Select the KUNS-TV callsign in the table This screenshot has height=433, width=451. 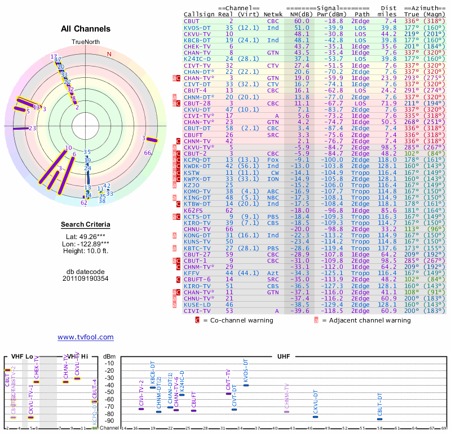tap(197, 242)
